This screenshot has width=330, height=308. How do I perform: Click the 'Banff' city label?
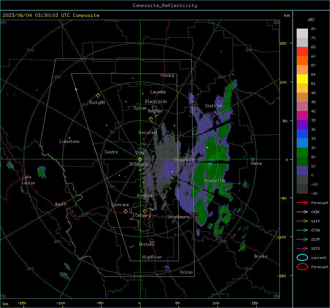[x=60, y=204]
